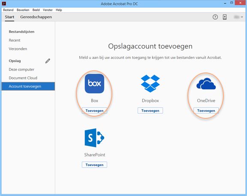Screen dimensions: 247x196
Task: Add a Dropbox account with Toevoegen
Action: (x=150, y=111)
